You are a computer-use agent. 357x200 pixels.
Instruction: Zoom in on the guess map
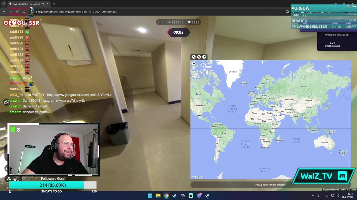pyautogui.click(x=194, y=64)
